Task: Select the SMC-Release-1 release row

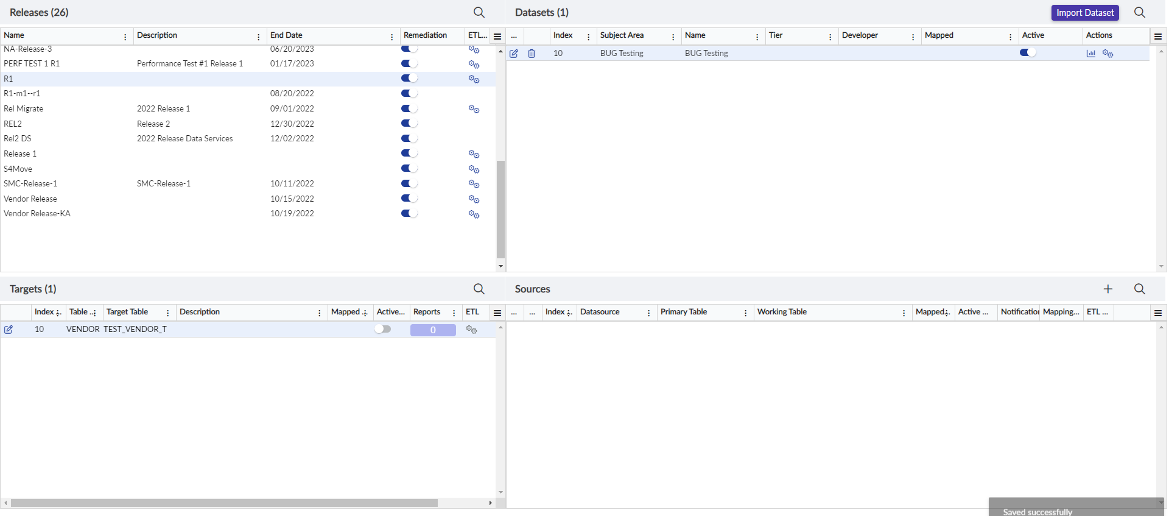Action: pos(248,184)
